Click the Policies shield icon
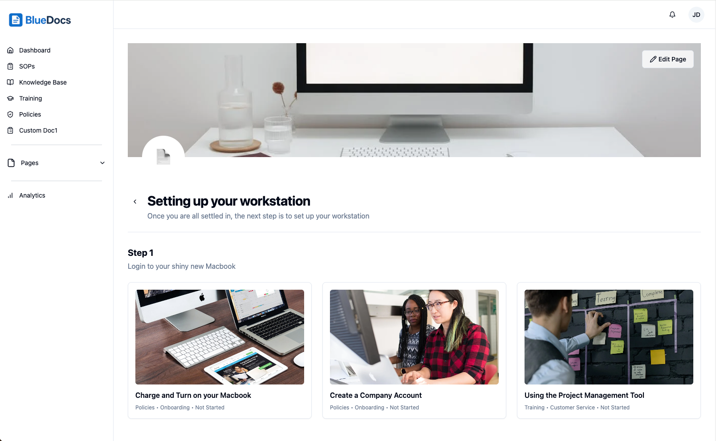 click(10, 114)
